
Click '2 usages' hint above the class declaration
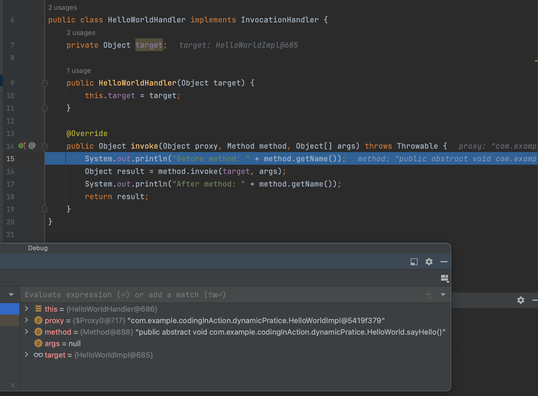[x=62, y=7]
